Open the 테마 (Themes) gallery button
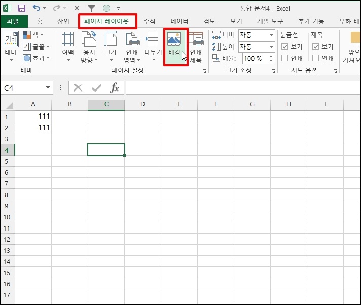Viewport: 361px width, 305px height. [x=11, y=46]
